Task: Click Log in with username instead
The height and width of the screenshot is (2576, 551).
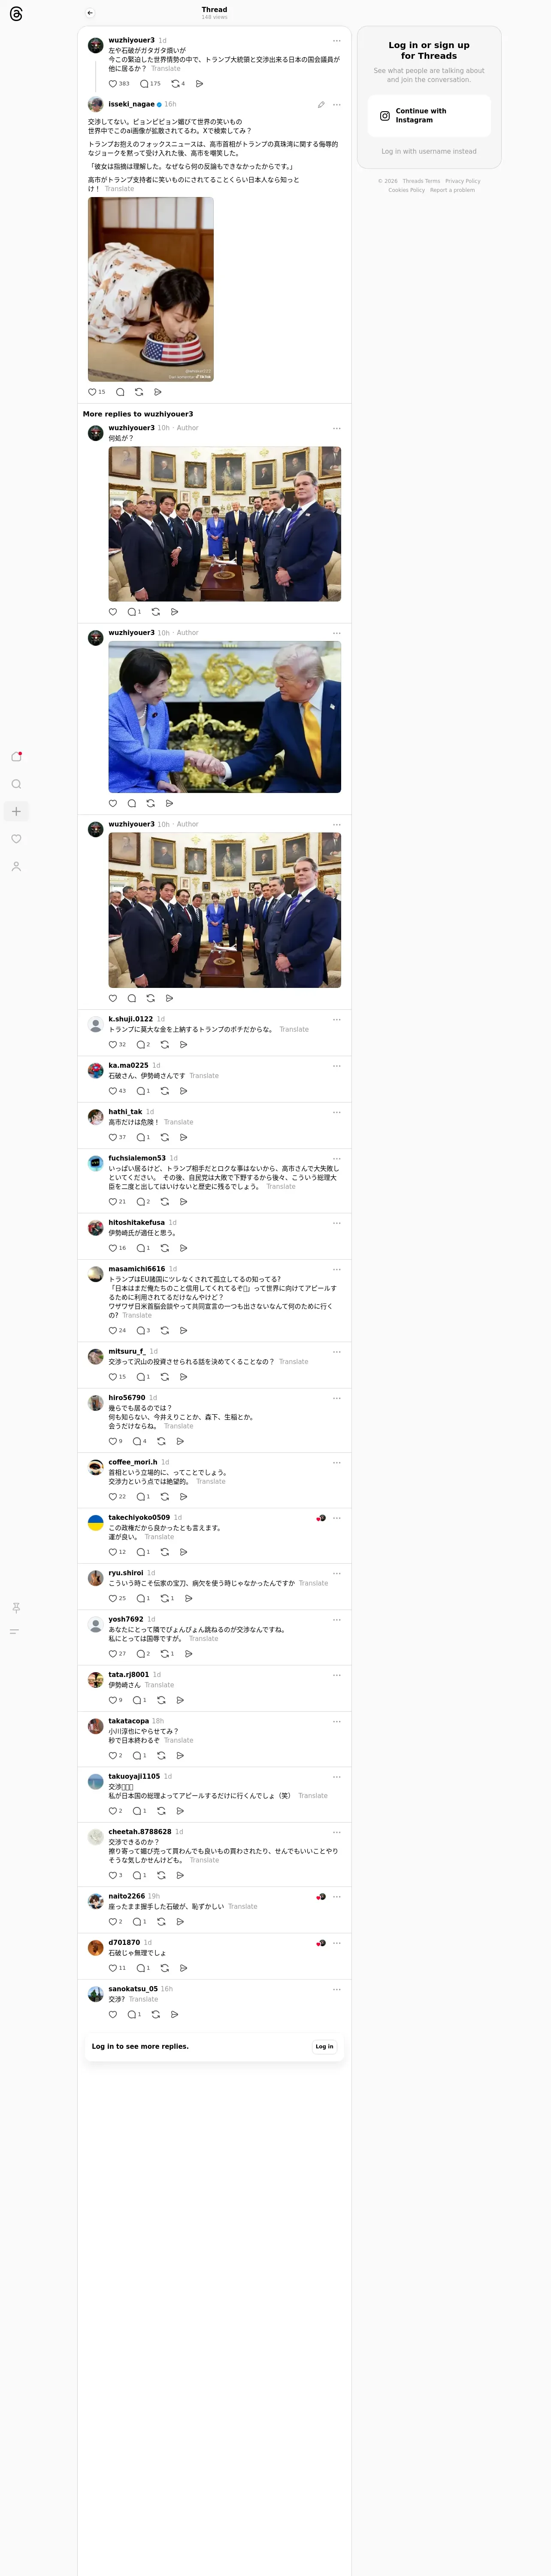Action: [429, 152]
